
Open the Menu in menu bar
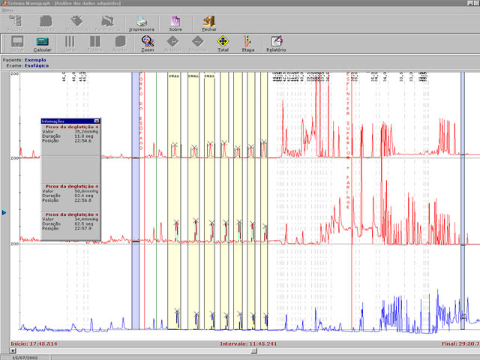click(x=7, y=10)
